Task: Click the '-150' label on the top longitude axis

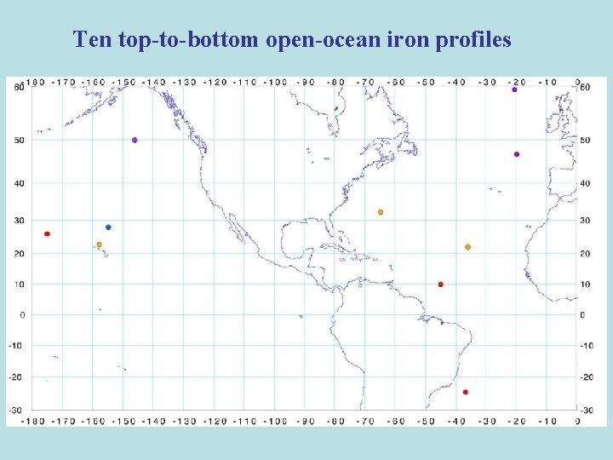Action: coord(123,82)
